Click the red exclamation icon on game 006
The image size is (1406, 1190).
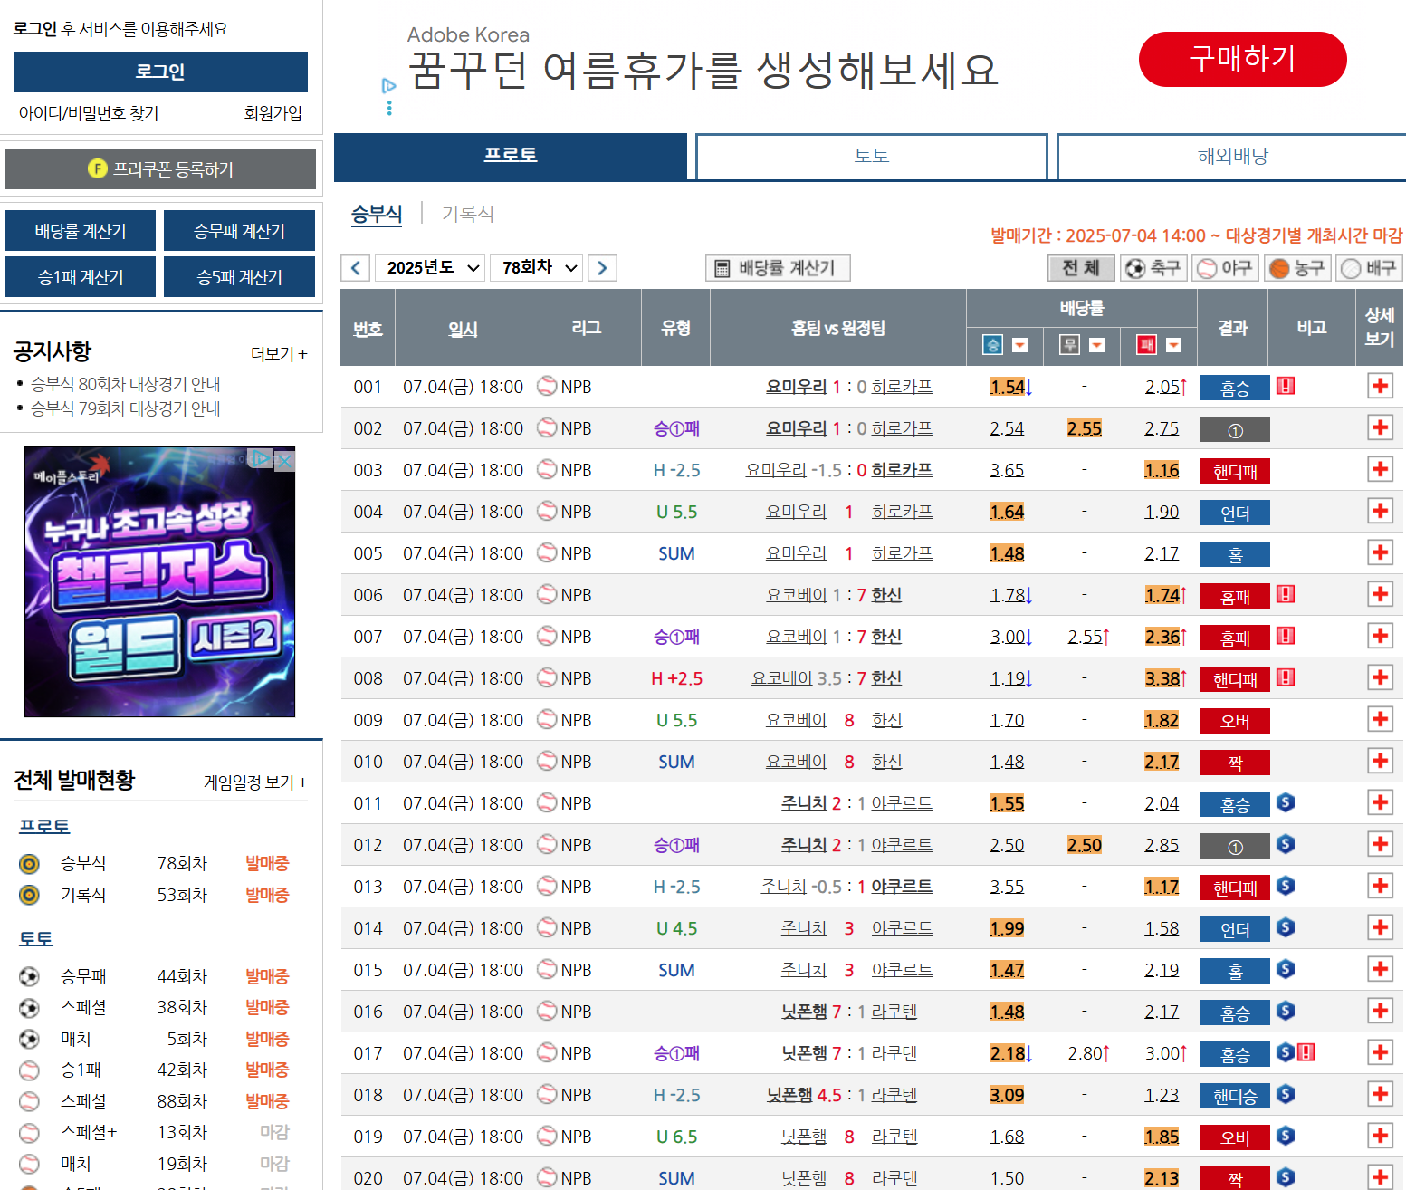point(1286,594)
